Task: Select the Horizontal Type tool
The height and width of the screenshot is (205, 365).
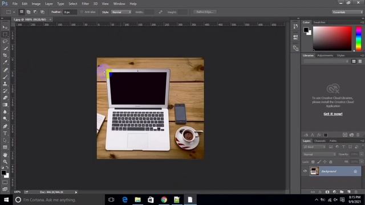Action: [x=5, y=133]
